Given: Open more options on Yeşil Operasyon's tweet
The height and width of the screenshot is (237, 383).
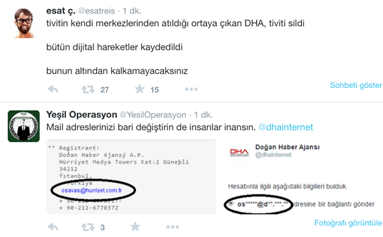Looking at the screenshot, I should click(x=173, y=227).
